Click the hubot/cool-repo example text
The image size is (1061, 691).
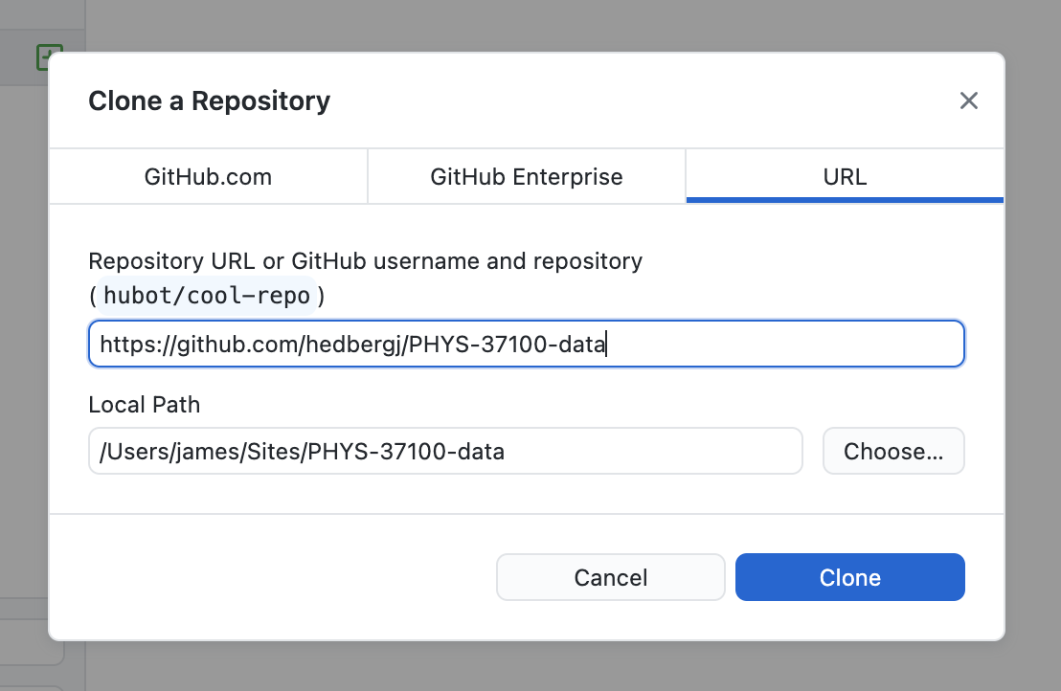click(x=207, y=296)
